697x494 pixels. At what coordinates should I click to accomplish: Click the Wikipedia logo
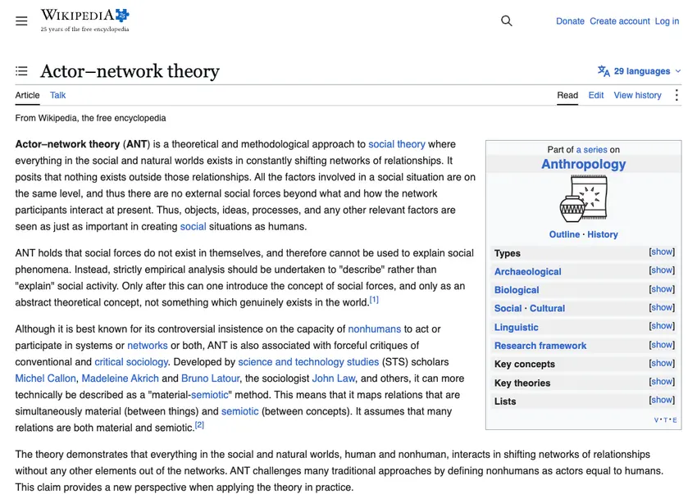pos(85,20)
